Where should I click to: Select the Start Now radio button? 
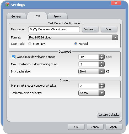(30, 44)
